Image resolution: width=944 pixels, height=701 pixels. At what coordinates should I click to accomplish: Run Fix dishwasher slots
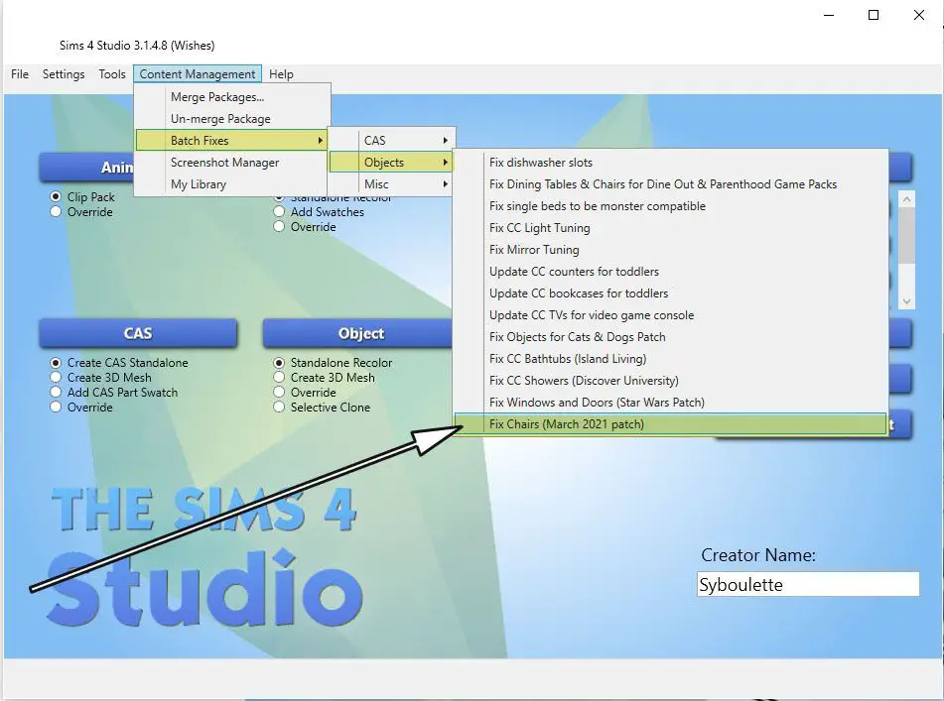pyautogui.click(x=671, y=163)
